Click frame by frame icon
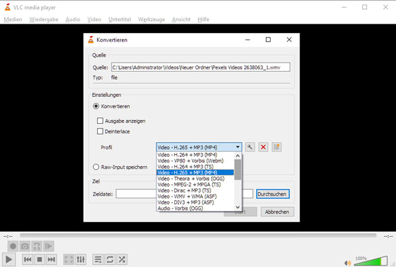 point(48,246)
